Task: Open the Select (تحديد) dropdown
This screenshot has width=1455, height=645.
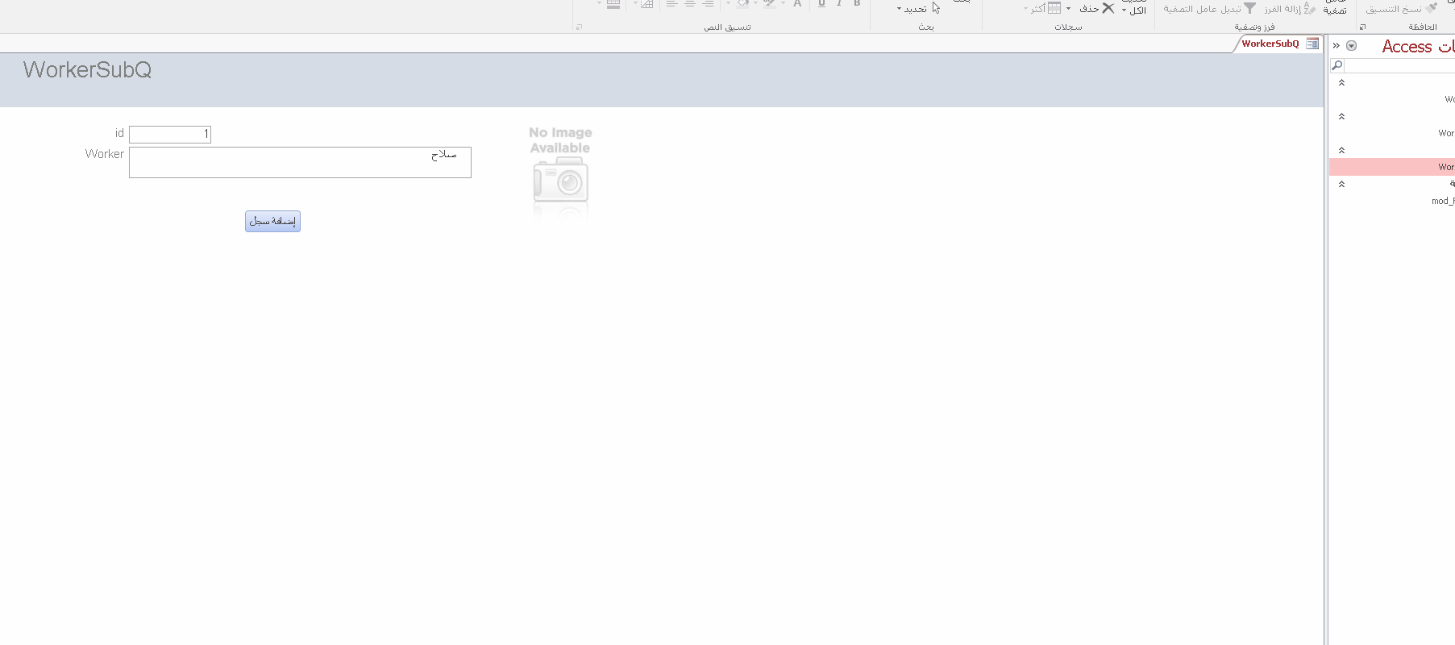Action: point(917,9)
